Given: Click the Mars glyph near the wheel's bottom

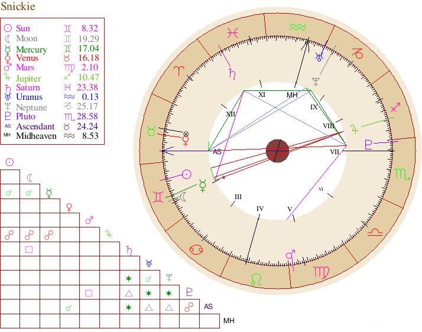Looking at the screenshot, I should click(290, 255).
